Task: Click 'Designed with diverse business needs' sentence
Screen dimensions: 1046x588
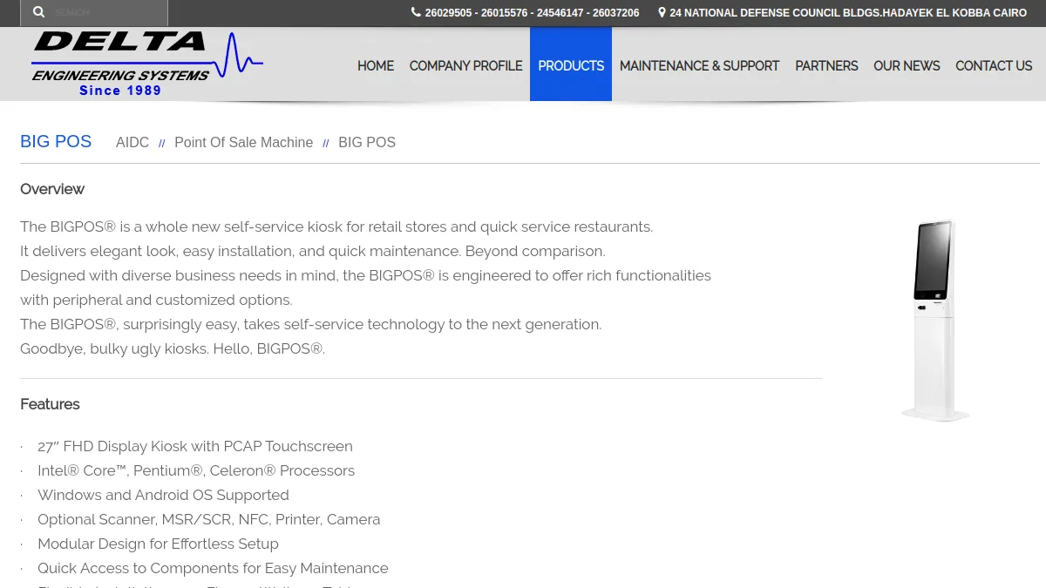Action: (365, 275)
